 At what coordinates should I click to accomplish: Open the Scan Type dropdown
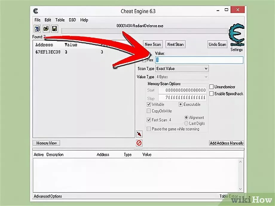(x=182, y=68)
